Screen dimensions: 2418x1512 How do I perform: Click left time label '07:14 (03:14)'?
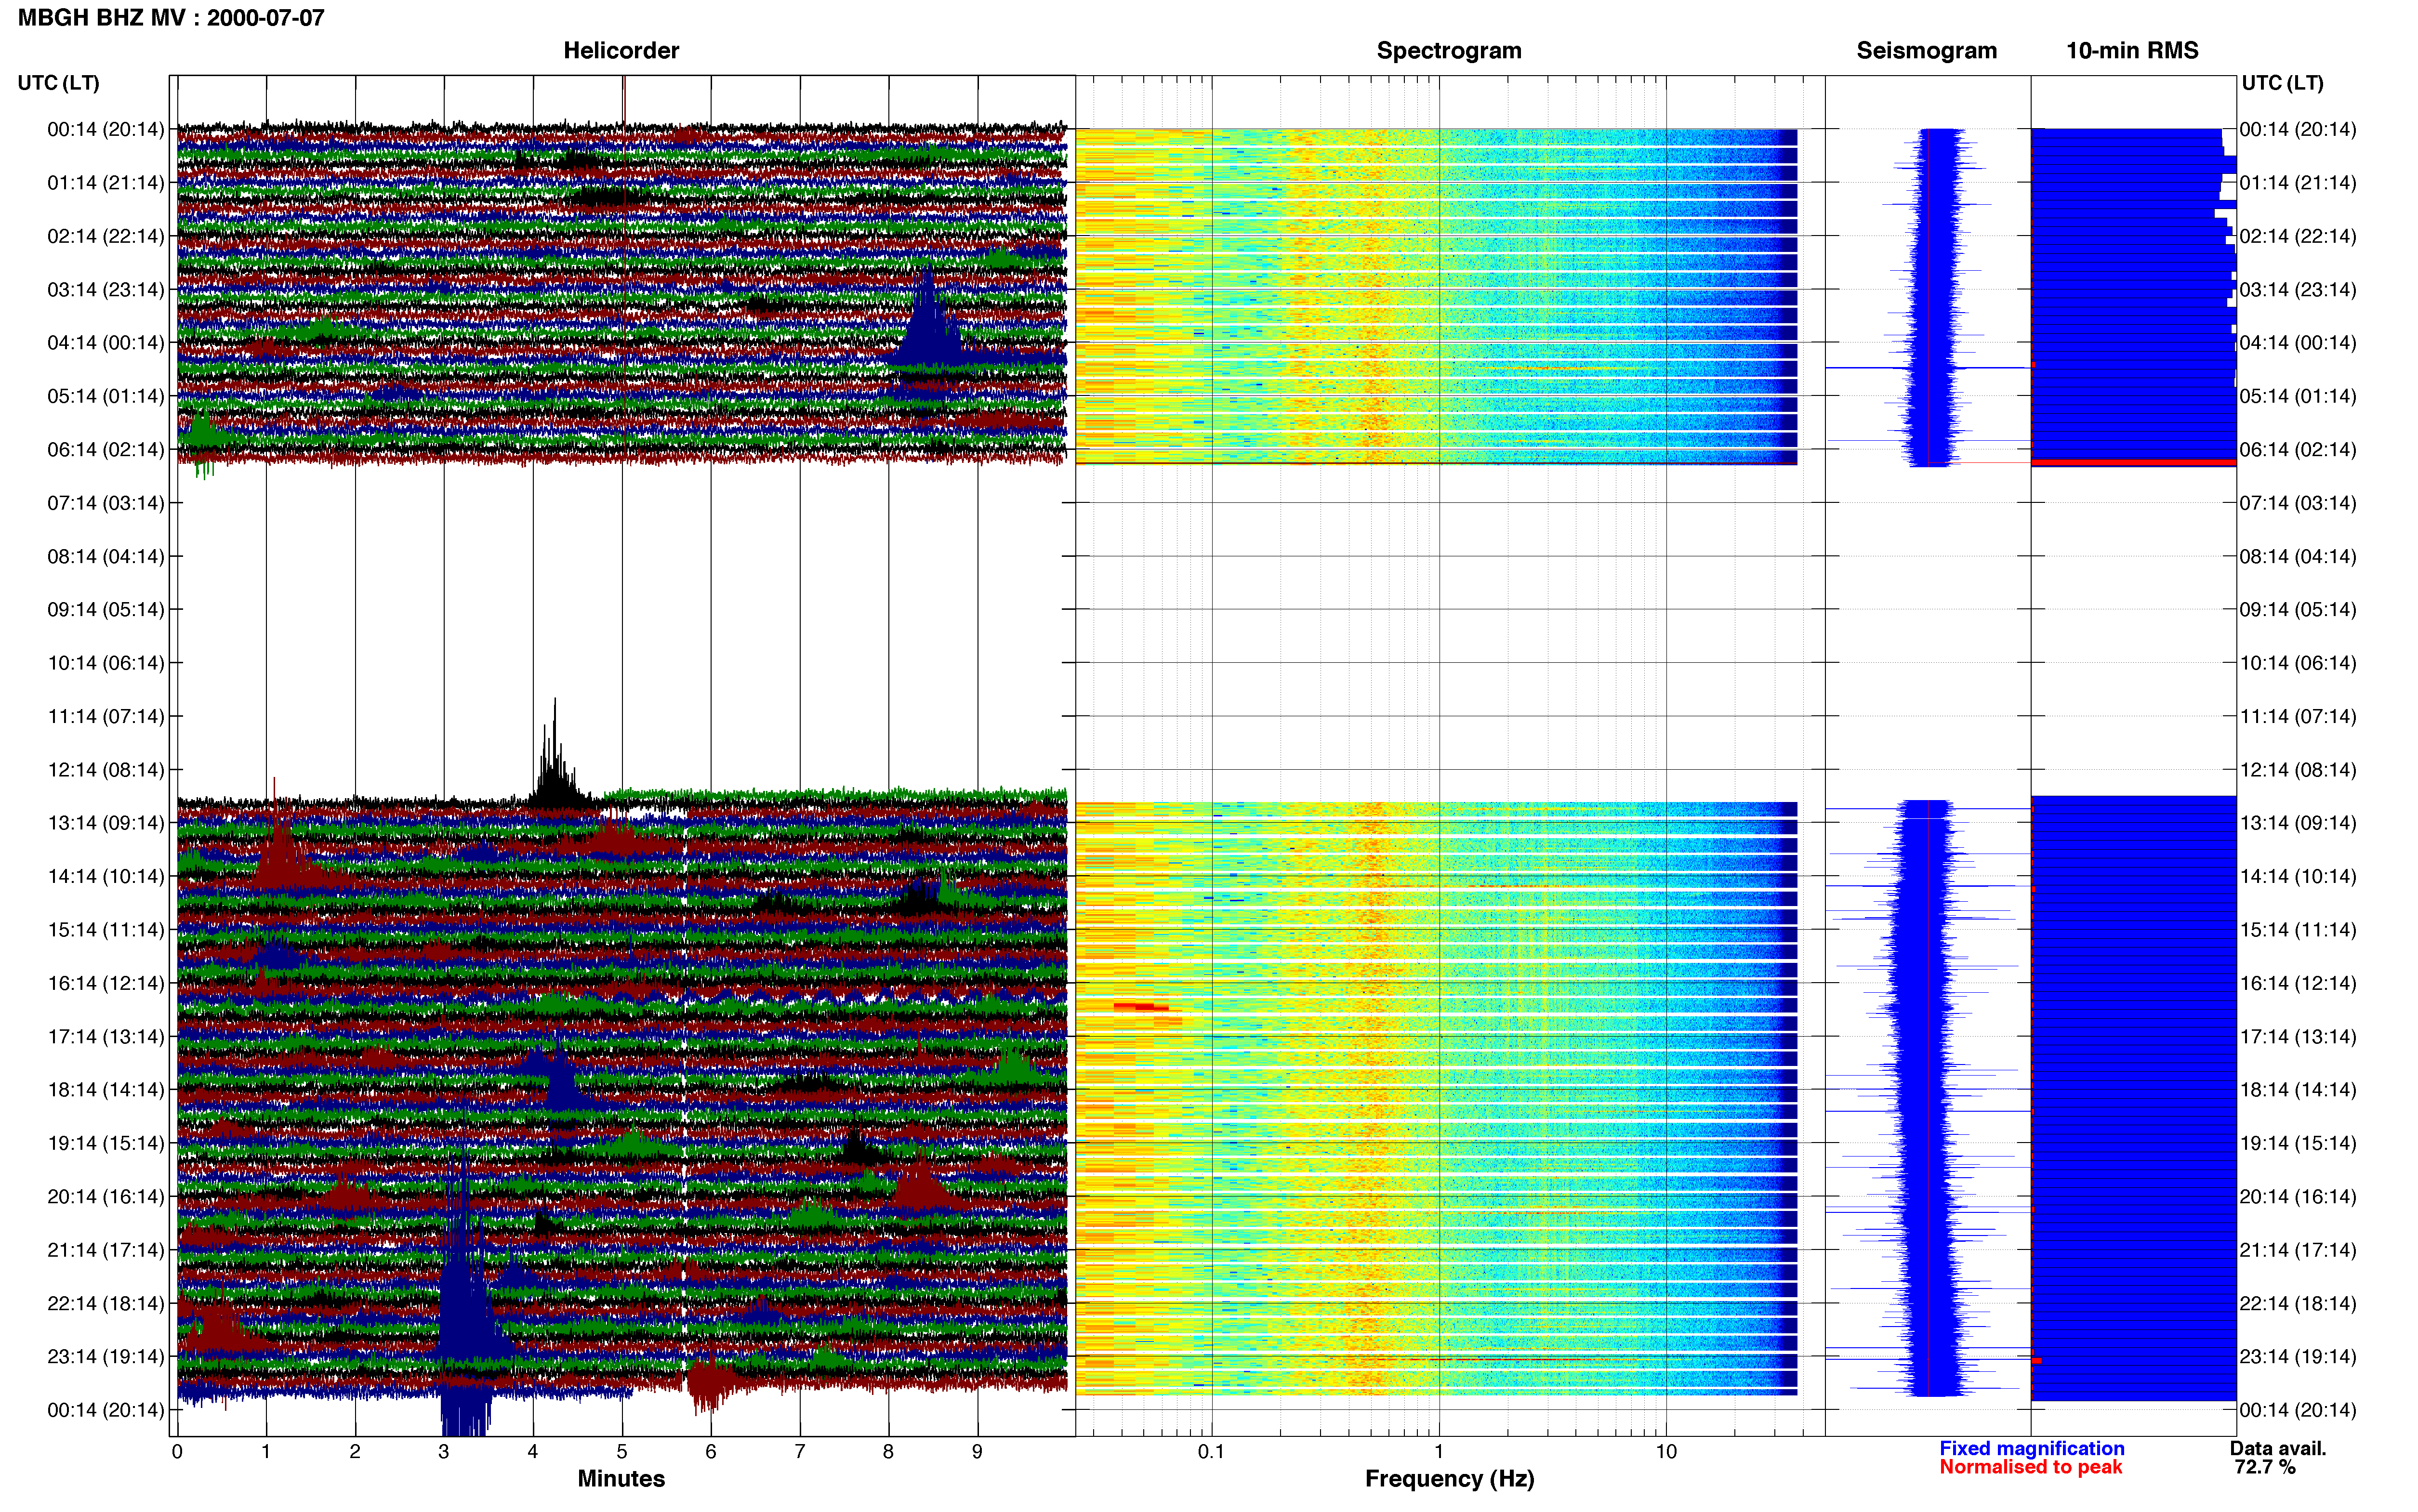(x=106, y=503)
